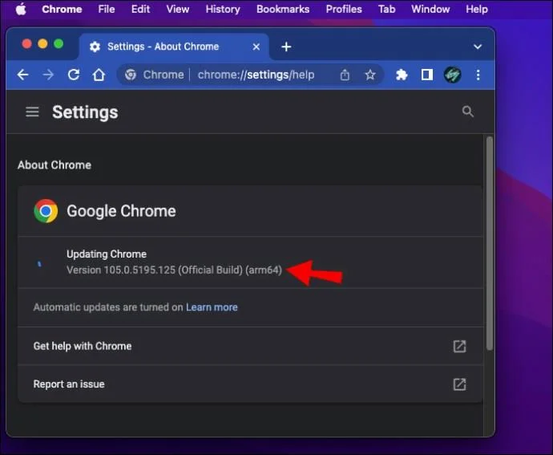Image resolution: width=553 pixels, height=455 pixels.
Task: Select the Settings - About Chrome tab
Action: 174,47
